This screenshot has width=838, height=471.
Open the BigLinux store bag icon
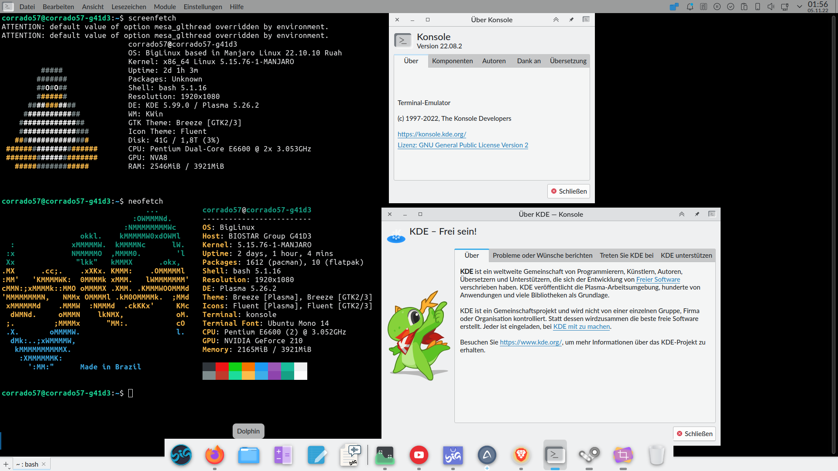point(453,455)
